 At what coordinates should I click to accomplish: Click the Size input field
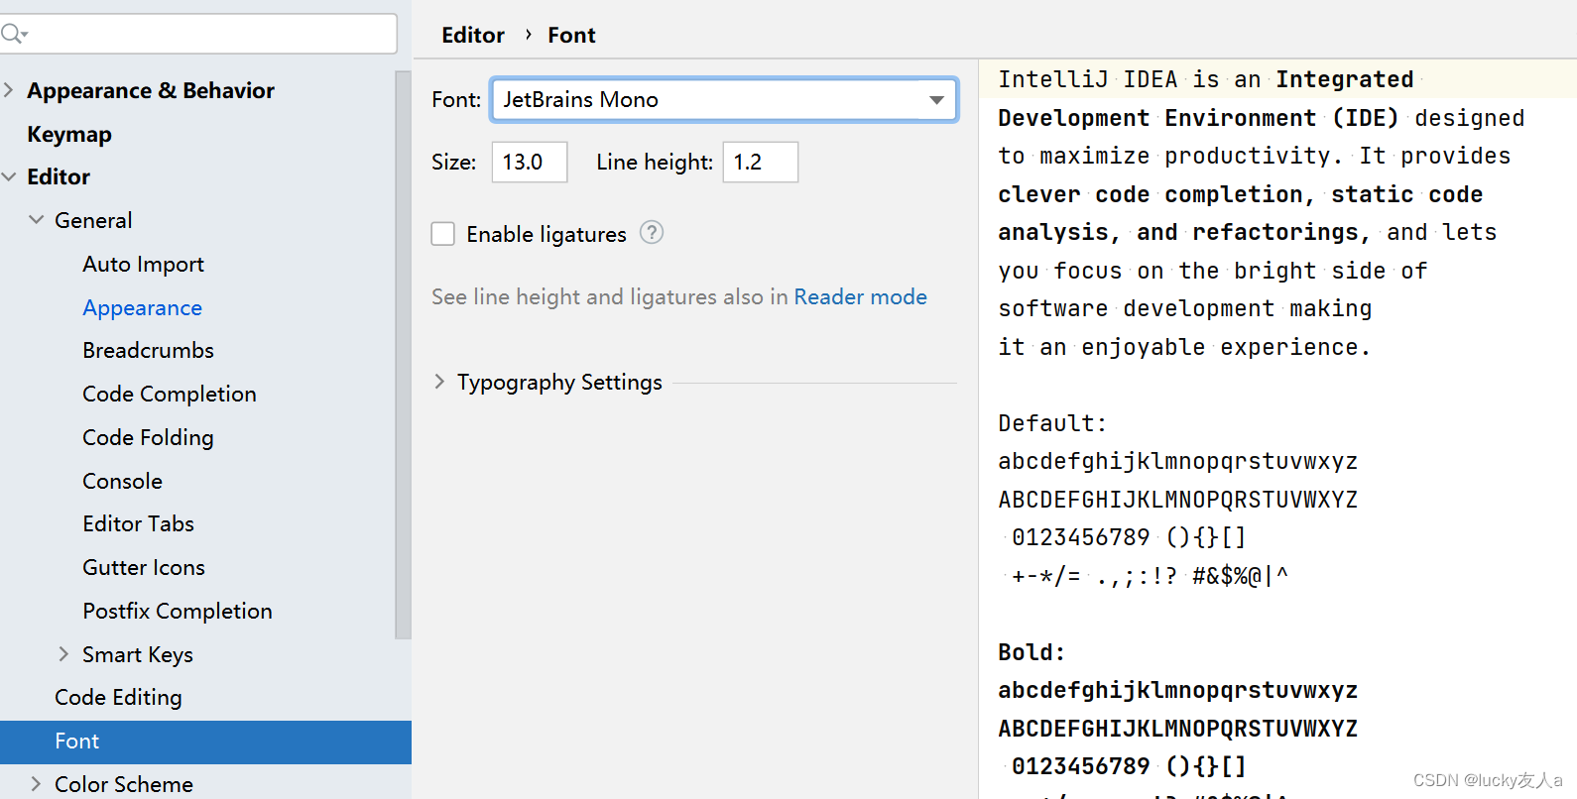(530, 162)
